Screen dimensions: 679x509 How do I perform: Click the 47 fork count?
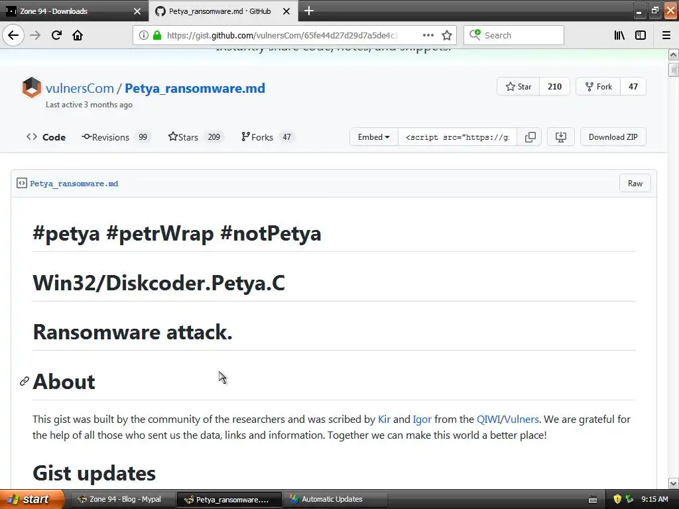click(x=633, y=87)
